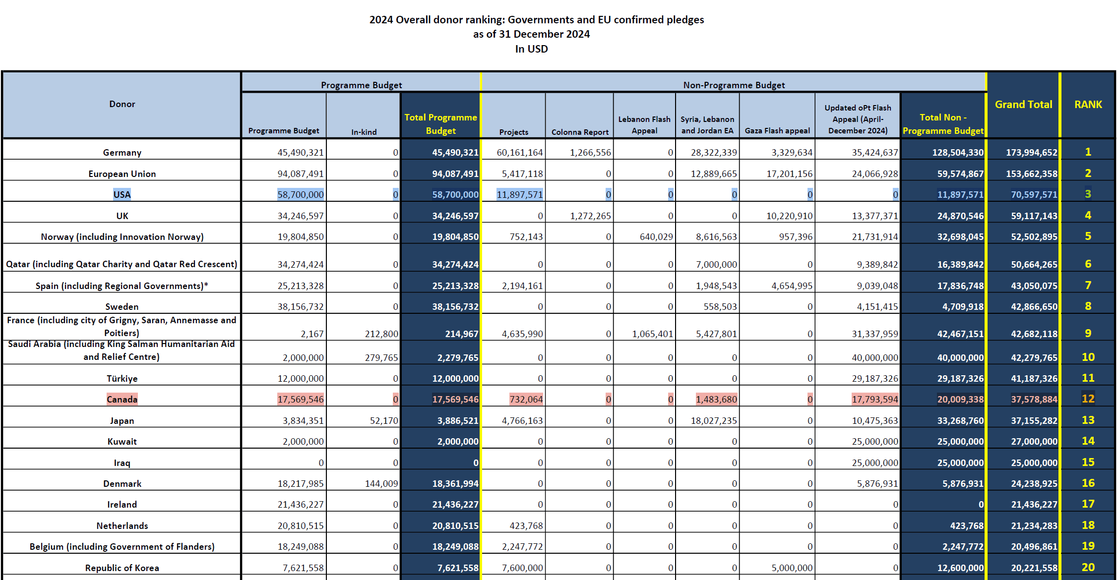Click the Non-Programme Budget group header
The width and height of the screenshot is (1118, 580).
coord(734,85)
